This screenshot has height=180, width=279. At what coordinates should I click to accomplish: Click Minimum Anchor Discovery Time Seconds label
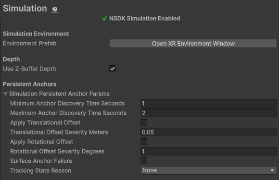[x=67, y=103]
